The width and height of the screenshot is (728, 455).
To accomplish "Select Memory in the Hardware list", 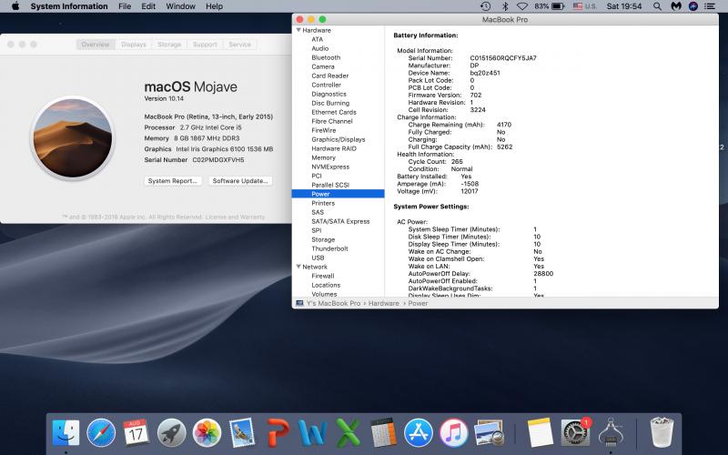I will tap(324, 157).
